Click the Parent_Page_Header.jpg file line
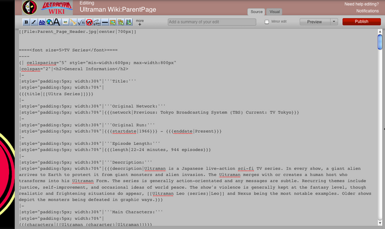Screen dimensions: 385x229 (78, 32)
